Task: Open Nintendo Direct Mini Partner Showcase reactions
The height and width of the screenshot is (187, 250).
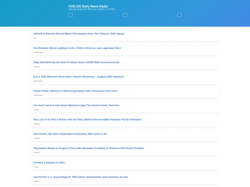Action: point(78,77)
